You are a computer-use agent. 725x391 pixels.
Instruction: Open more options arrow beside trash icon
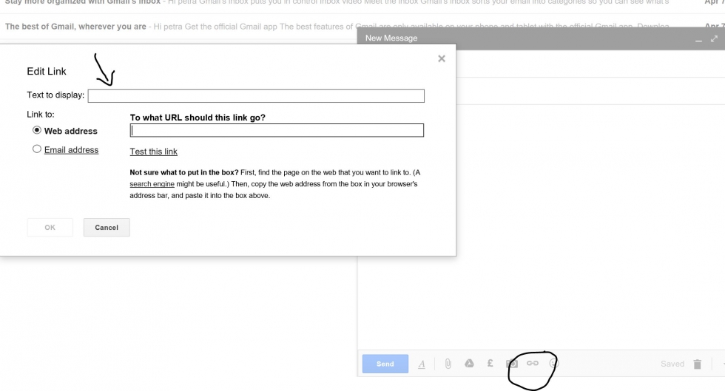722,364
